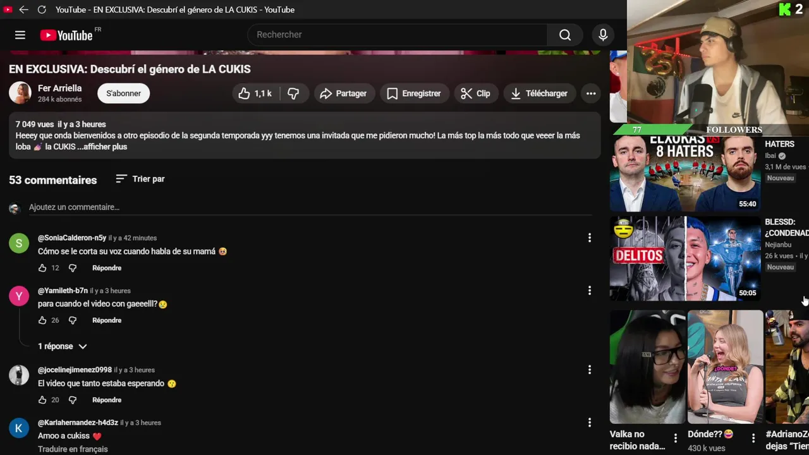Viewport: 809px width, 455px height.
Task: Open the Trier par sort dropdown
Action: tap(140, 179)
